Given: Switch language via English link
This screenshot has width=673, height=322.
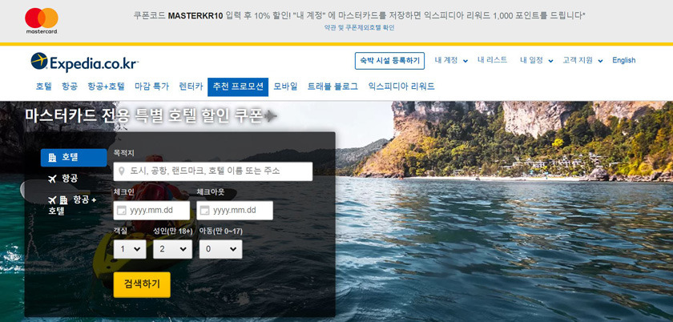Looking at the screenshot, I should coord(623,60).
